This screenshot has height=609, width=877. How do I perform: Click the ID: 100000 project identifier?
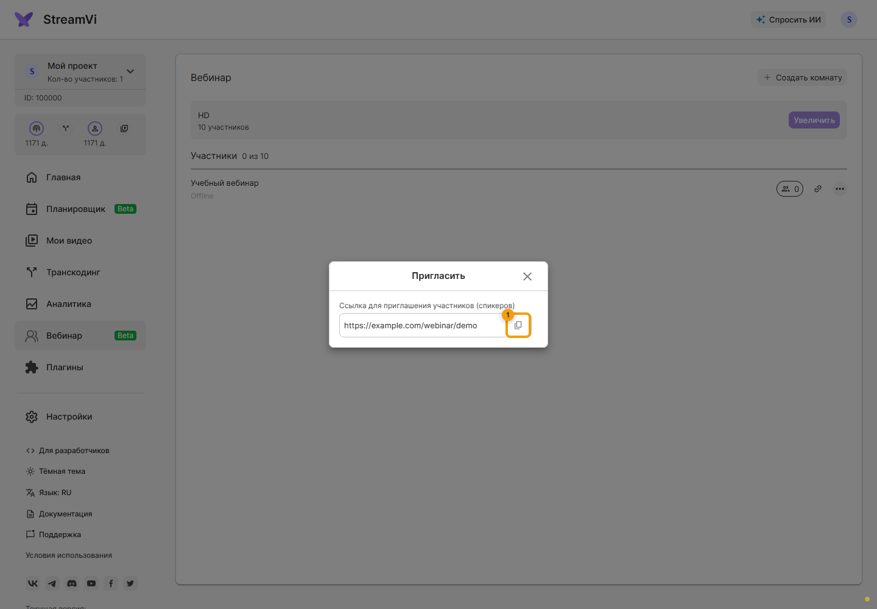[43, 98]
